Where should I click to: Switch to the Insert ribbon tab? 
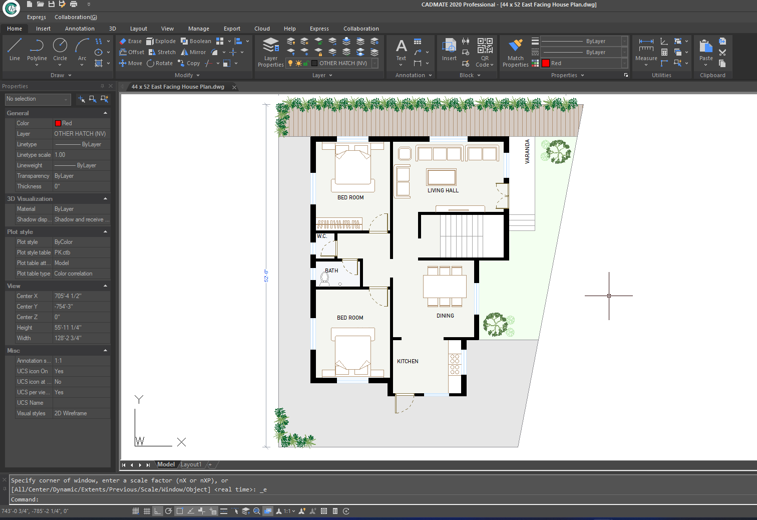tap(43, 29)
